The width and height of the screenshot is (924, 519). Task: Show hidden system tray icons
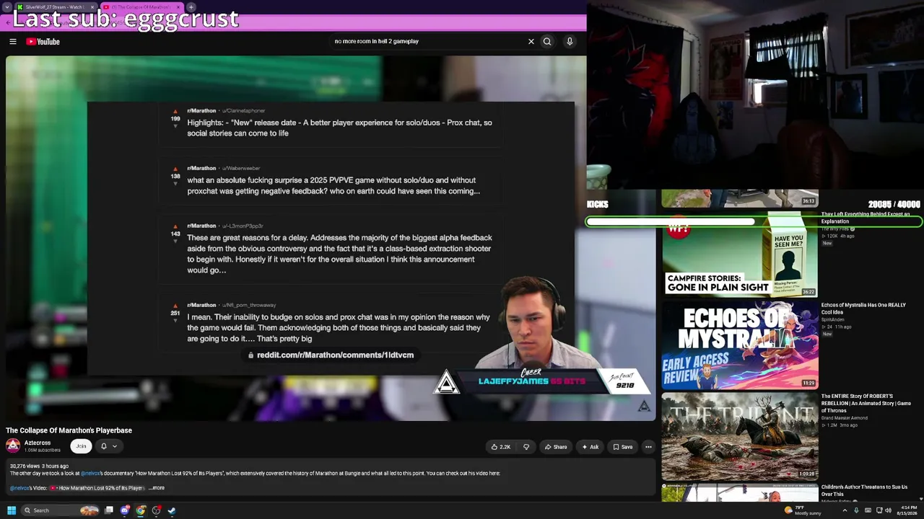point(845,510)
